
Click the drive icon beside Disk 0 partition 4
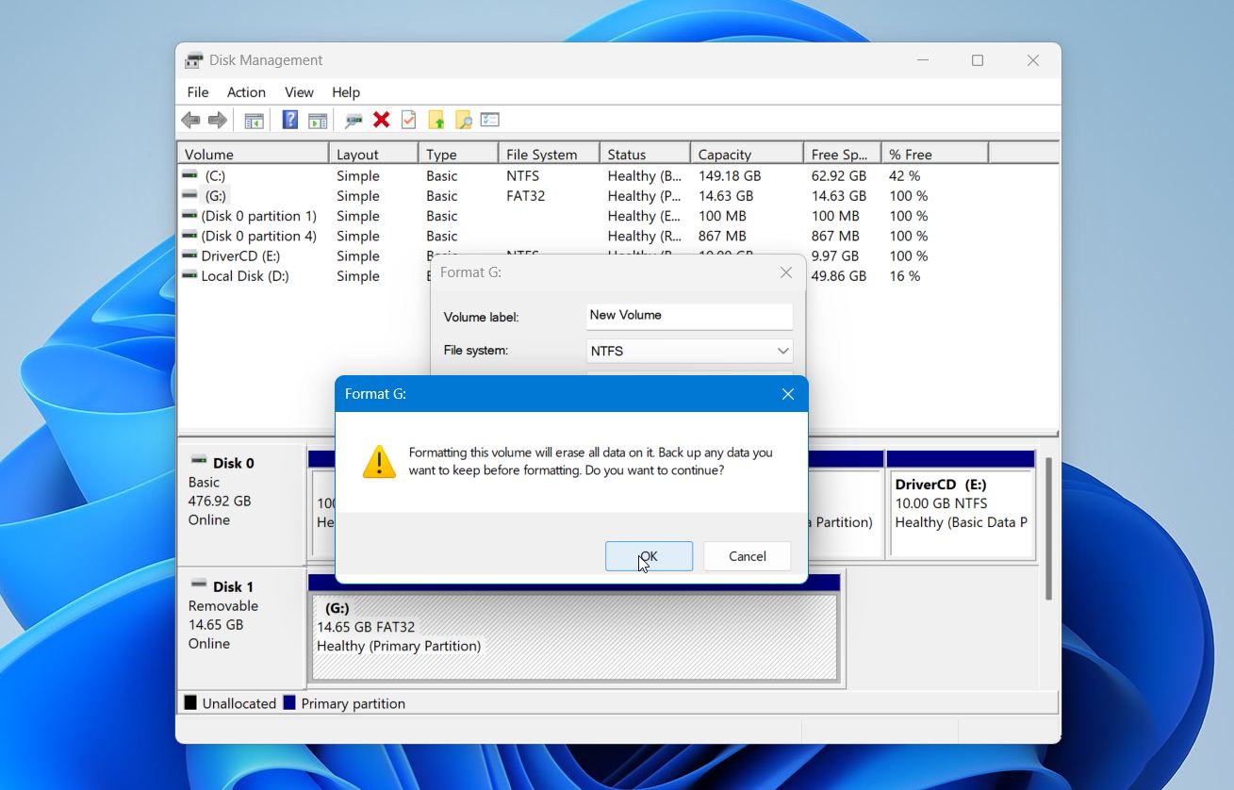189,236
